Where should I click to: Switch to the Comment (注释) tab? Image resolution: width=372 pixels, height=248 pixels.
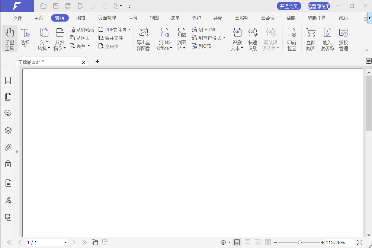(133, 18)
